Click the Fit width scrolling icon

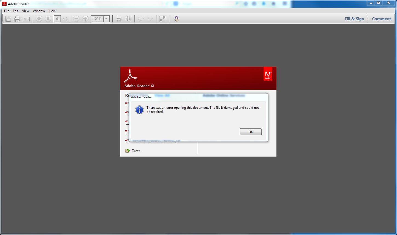pyautogui.click(x=119, y=19)
